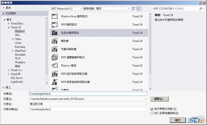This screenshot has height=125, width=207.
Task: Collapse the 已安裝的 installed section
Action: pyautogui.click(x=3, y=13)
